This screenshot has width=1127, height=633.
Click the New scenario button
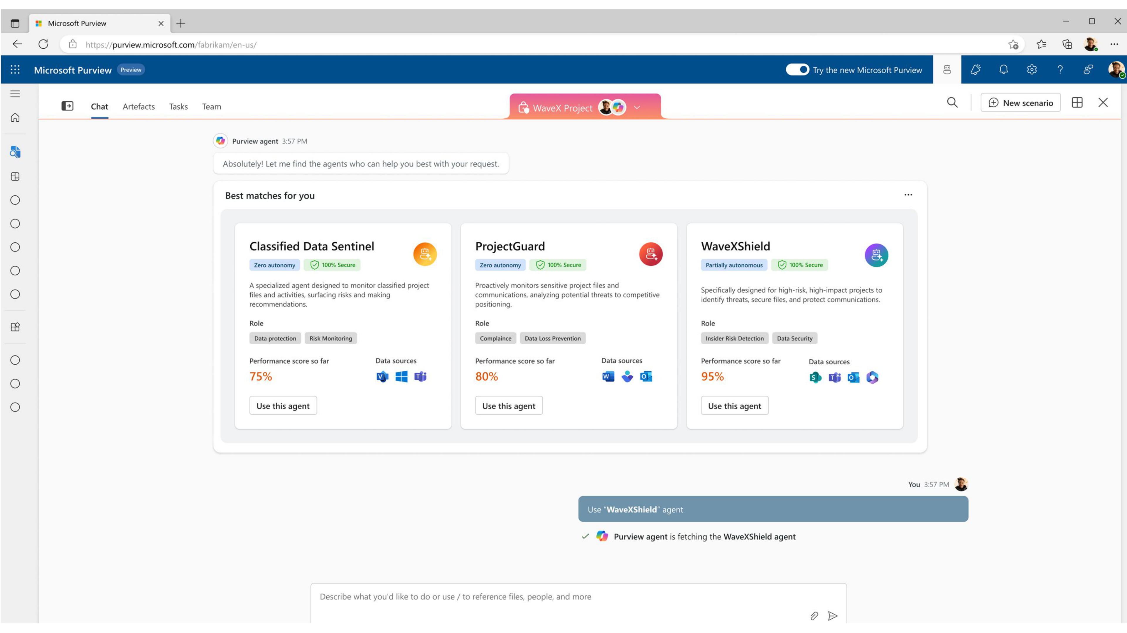(1021, 103)
